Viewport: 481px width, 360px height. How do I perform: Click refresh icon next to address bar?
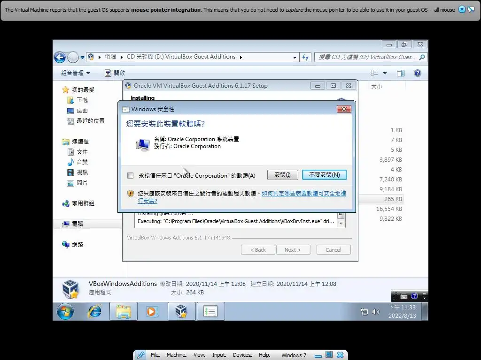coord(305,57)
